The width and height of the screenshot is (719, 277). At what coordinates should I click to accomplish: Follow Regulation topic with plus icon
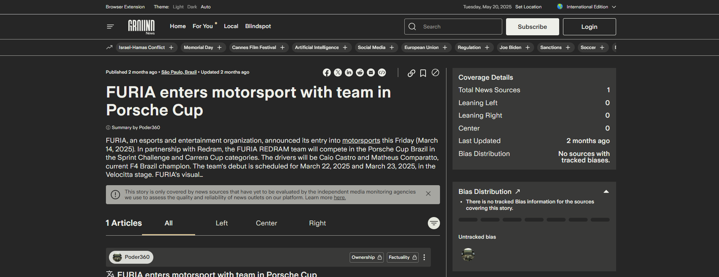point(487,47)
